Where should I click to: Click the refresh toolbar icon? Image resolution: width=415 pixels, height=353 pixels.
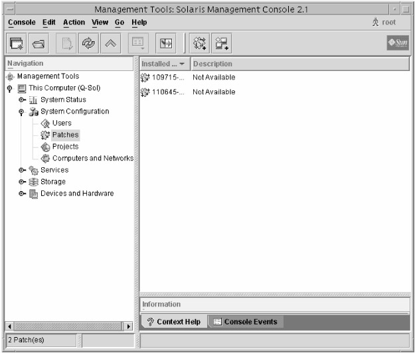pos(88,43)
